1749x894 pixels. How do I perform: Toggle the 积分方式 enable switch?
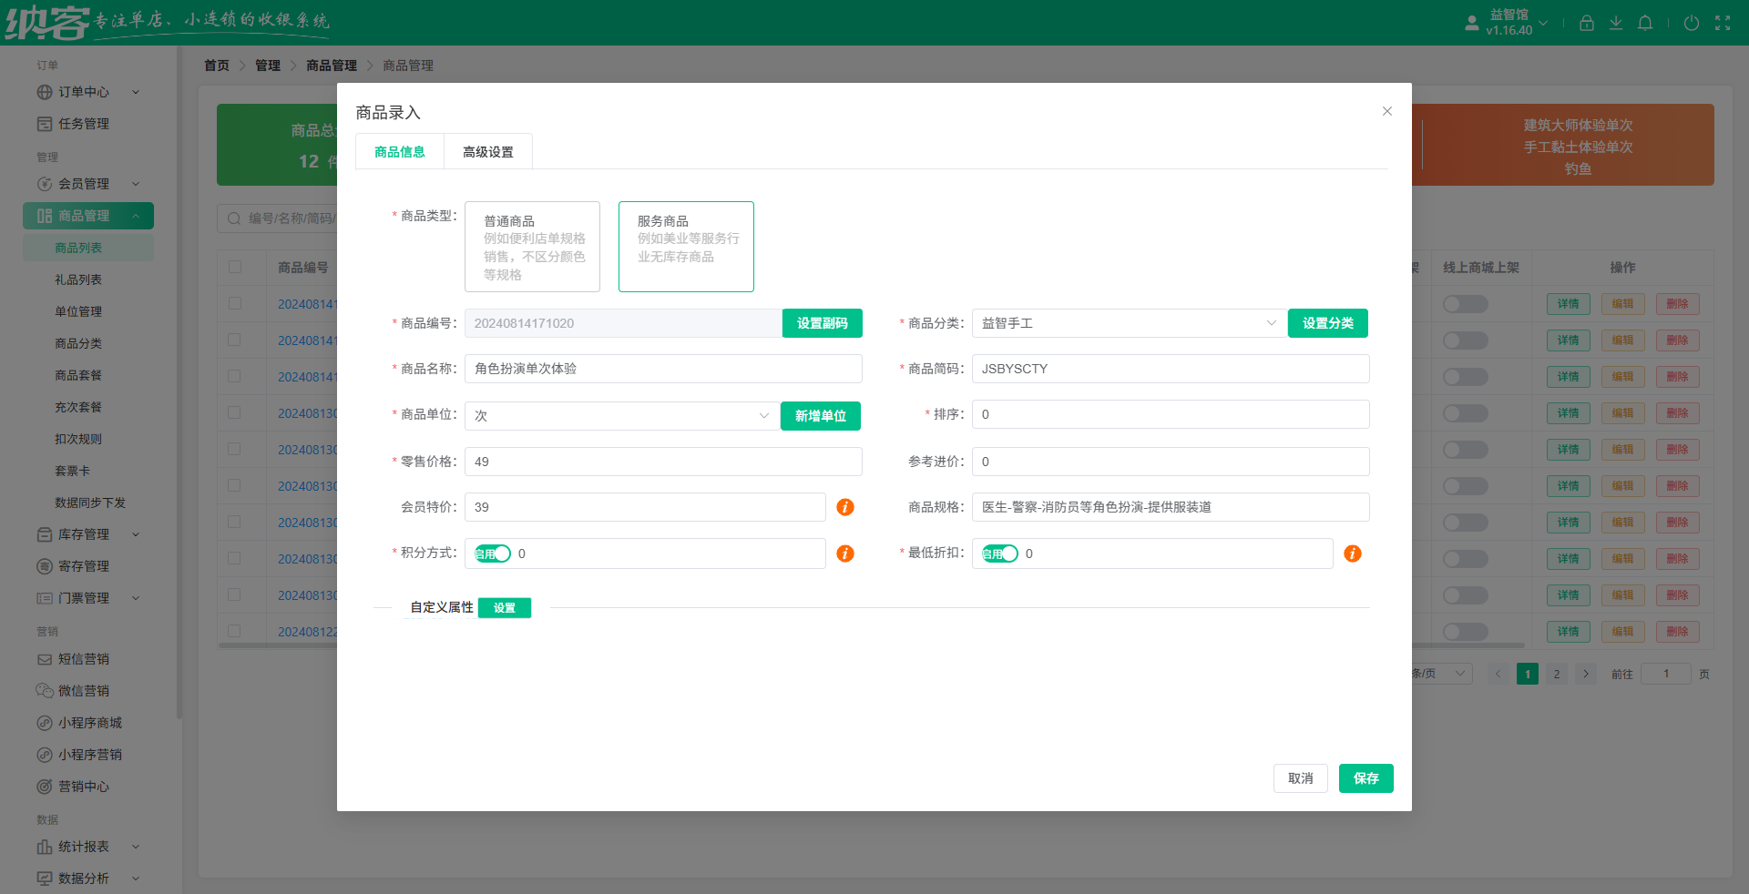point(493,554)
